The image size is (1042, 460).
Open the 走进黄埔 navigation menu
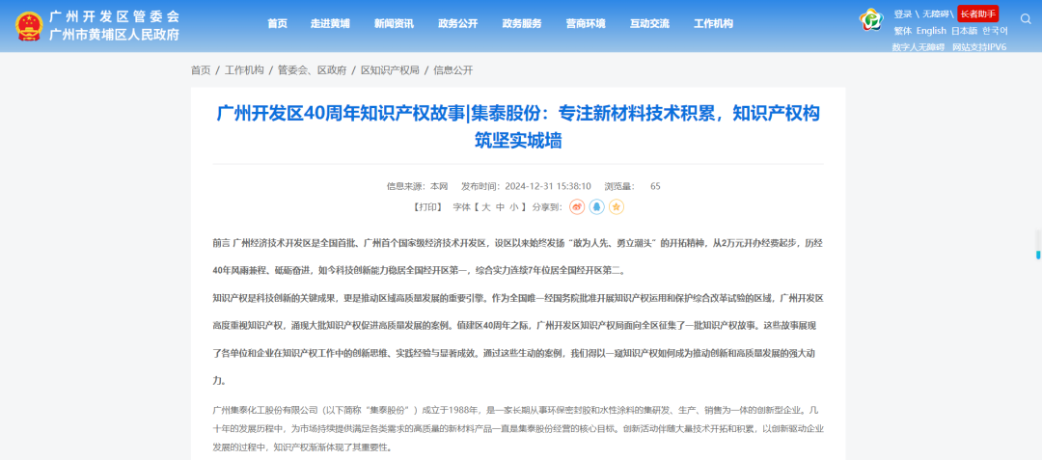coord(330,23)
